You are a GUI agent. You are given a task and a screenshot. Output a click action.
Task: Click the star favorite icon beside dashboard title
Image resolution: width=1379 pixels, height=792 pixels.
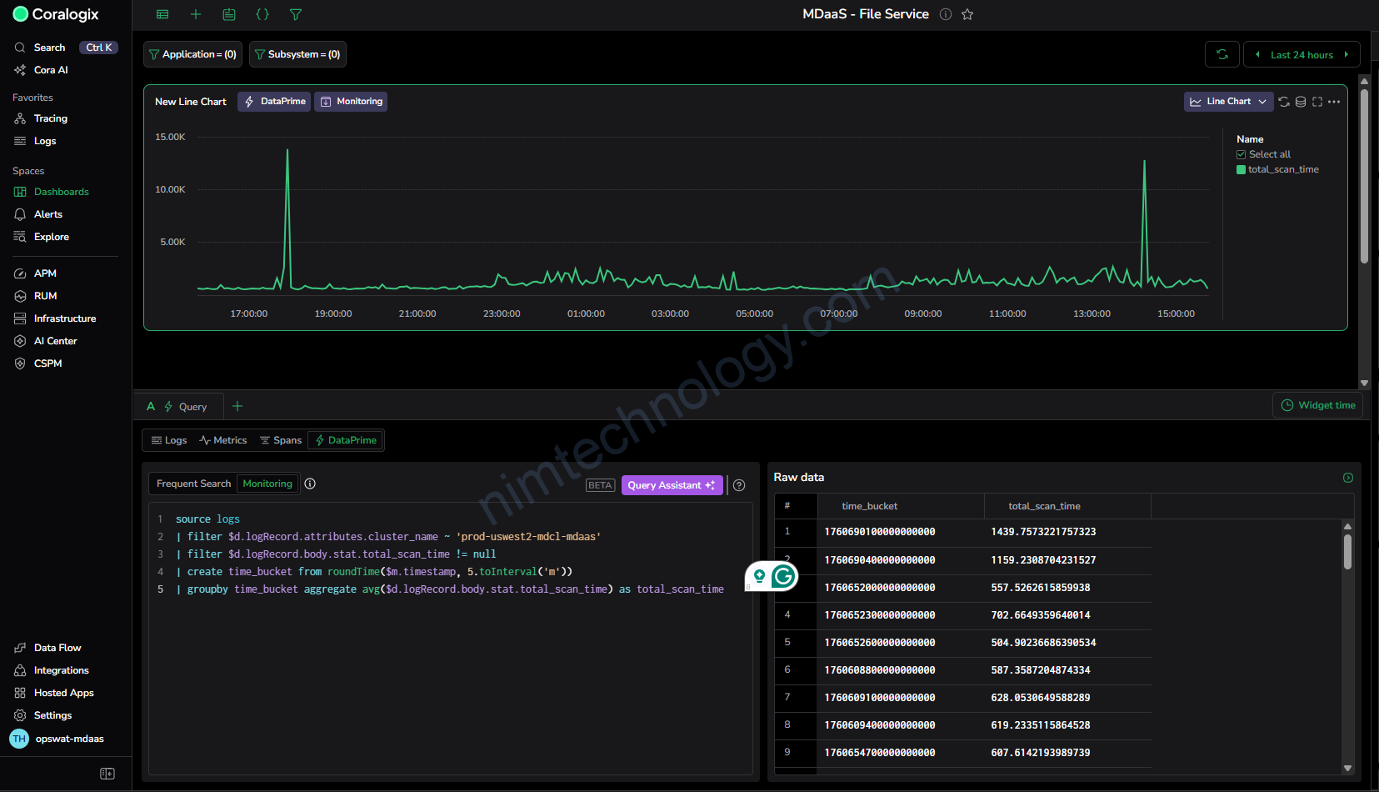tap(967, 14)
